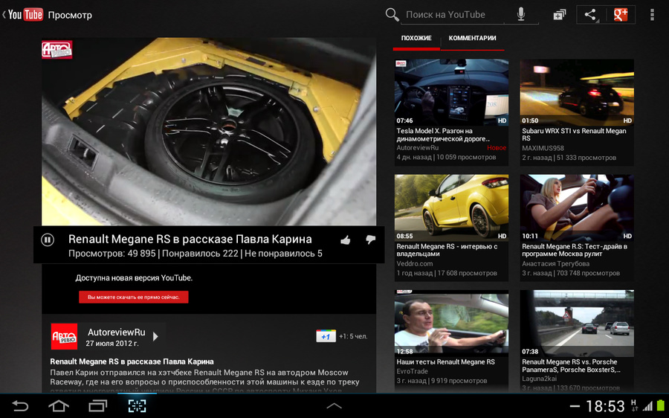Tap the Android home button
The width and height of the screenshot is (669, 418).
(59, 405)
